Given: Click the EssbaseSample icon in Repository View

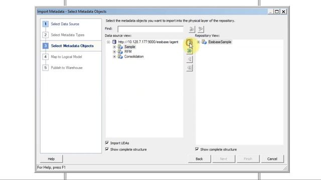Looking at the screenshot, I should click(x=204, y=42).
